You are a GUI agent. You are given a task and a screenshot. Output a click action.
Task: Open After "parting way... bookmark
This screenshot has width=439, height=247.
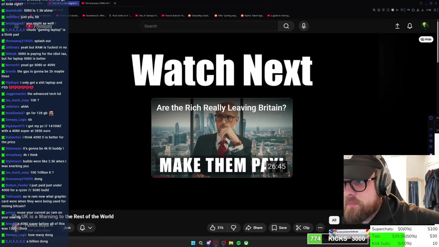(x=226, y=15)
